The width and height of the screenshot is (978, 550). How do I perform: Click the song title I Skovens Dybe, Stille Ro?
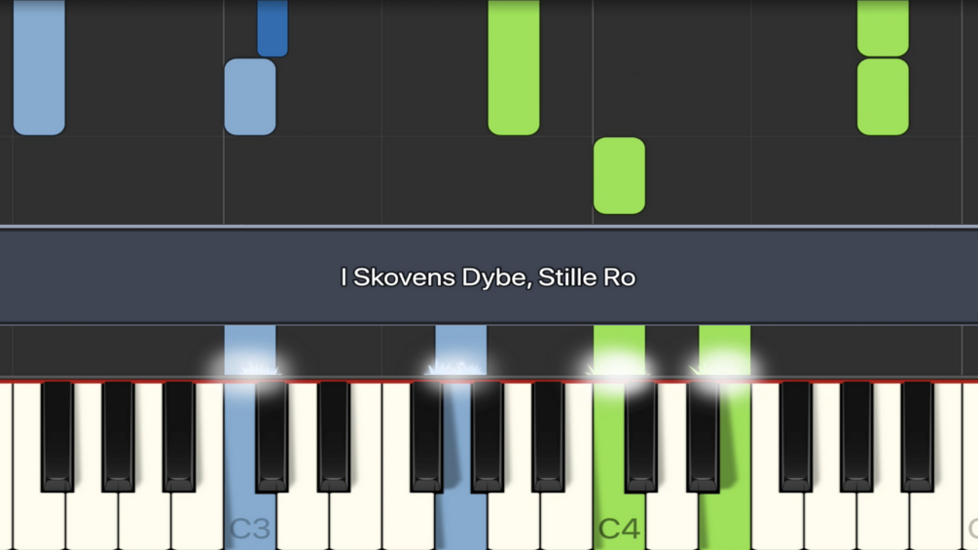488,277
